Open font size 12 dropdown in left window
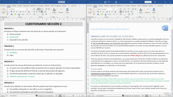 [31, 9]
